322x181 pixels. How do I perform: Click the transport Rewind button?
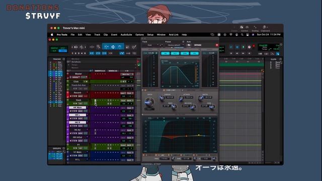click(237, 53)
